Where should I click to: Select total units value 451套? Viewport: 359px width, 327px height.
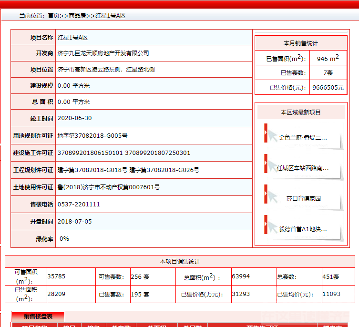coord(331,277)
